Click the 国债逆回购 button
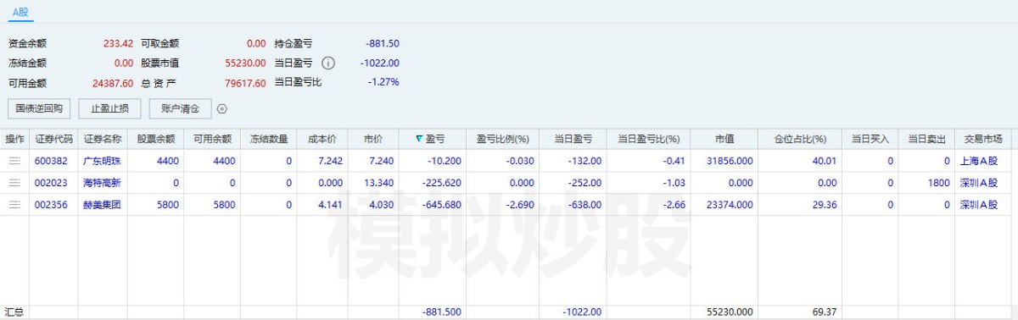The height and width of the screenshot is (320, 1018). (39, 108)
